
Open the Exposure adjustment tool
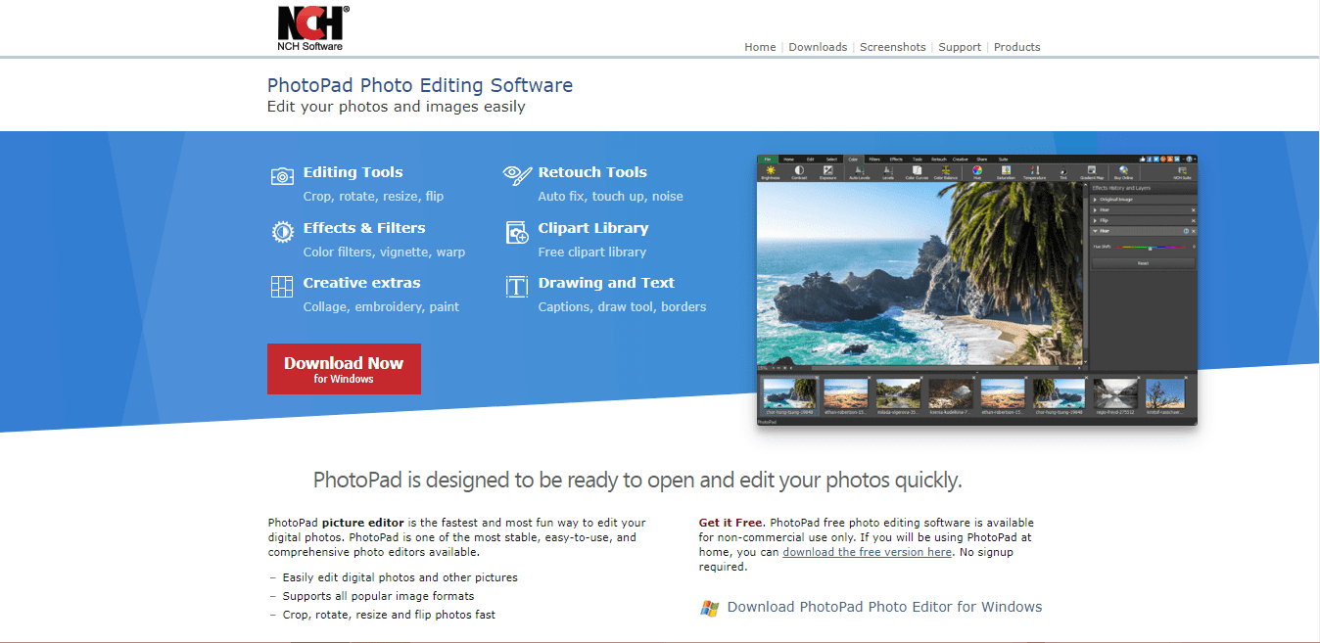click(827, 172)
